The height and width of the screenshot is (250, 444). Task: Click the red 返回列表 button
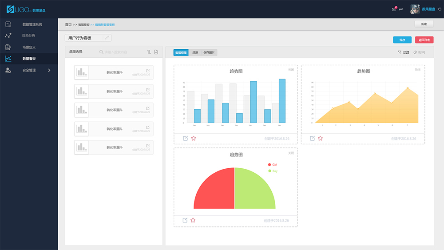pos(424,40)
